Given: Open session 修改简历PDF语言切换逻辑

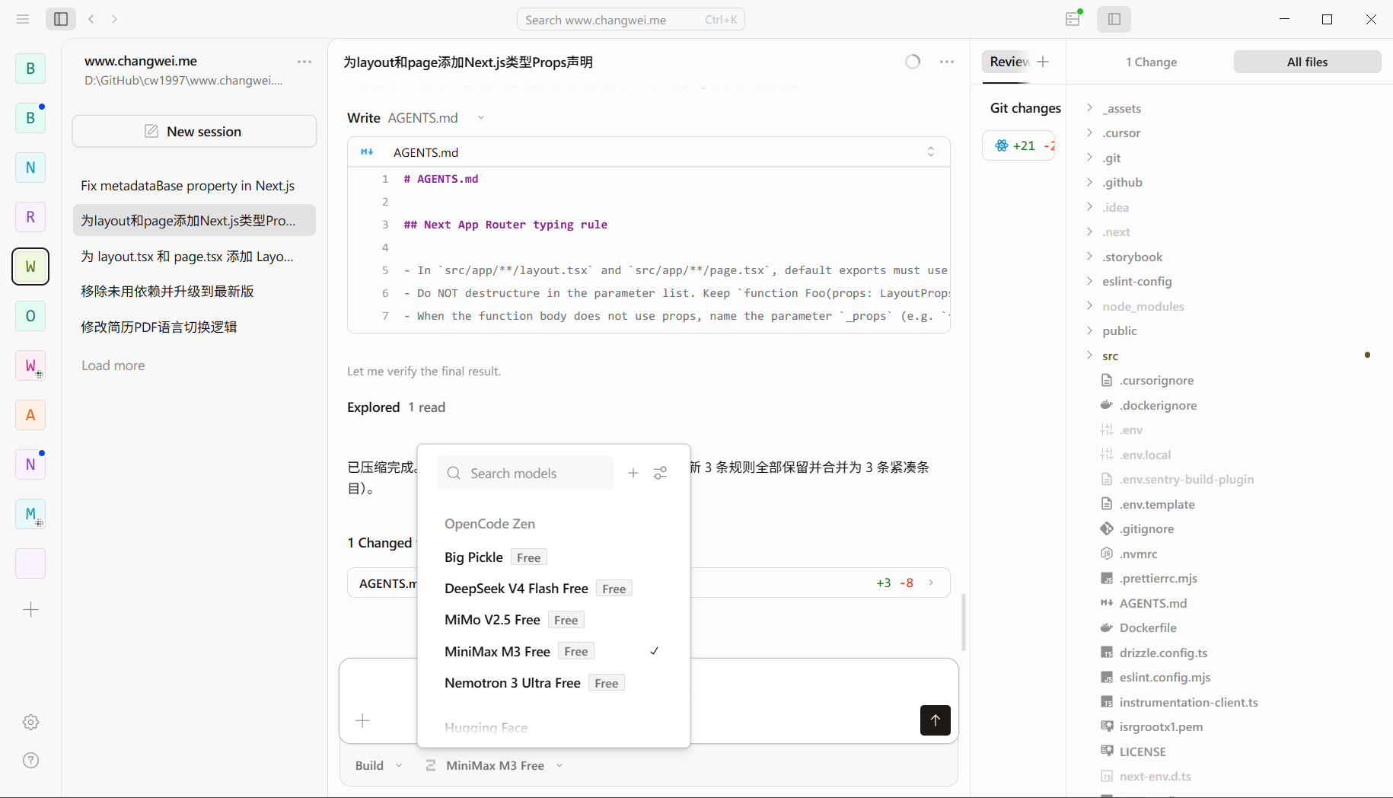Looking at the screenshot, I should pyautogui.click(x=194, y=327).
